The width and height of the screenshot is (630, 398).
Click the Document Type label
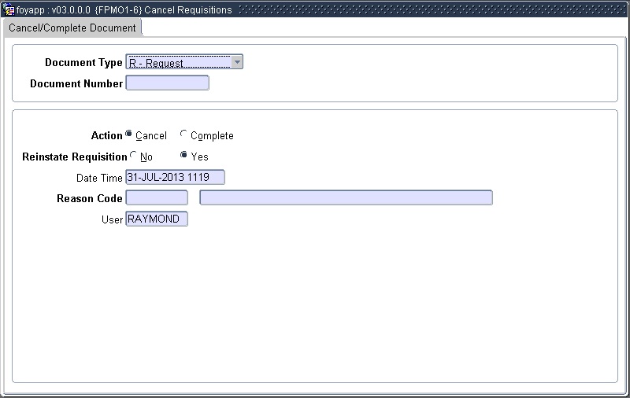pyautogui.click(x=83, y=63)
